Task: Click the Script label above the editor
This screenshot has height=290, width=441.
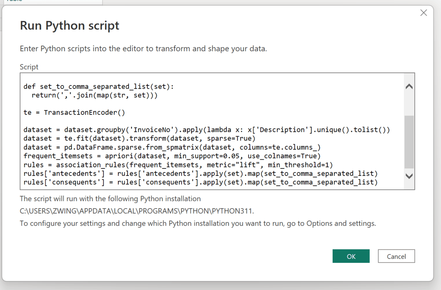Action: pyautogui.click(x=29, y=67)
